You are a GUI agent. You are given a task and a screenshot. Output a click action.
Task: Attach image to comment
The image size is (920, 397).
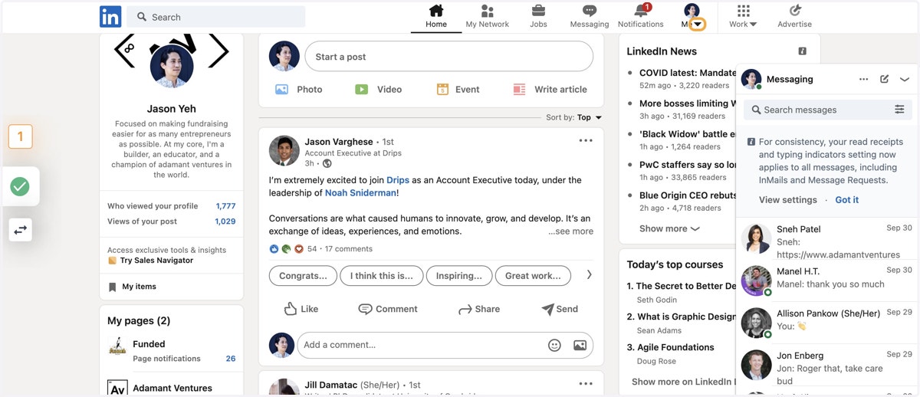point(580,345)
